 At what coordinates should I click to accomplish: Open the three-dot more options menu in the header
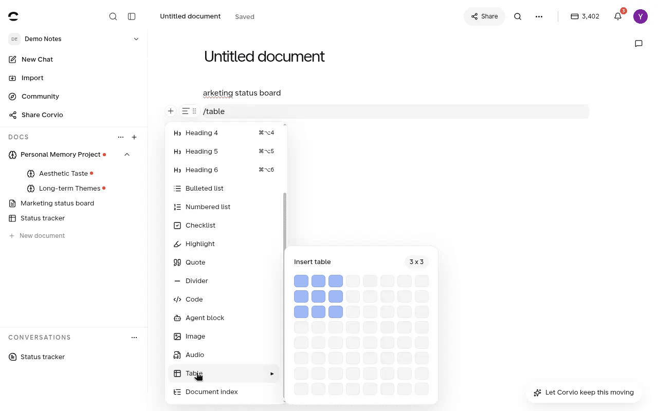click(539, 16)
